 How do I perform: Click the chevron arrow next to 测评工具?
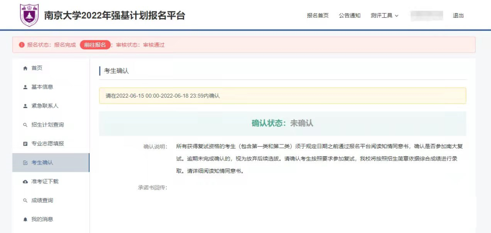point(396,16)
